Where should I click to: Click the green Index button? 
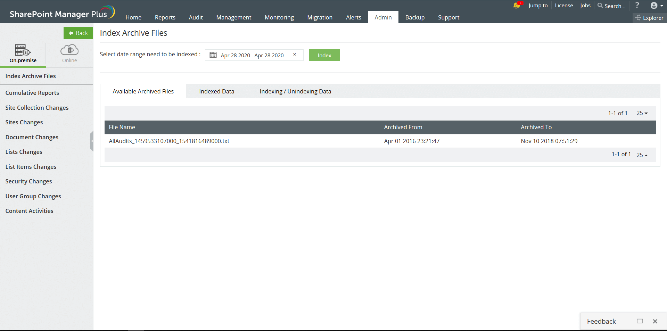point(324,55)
